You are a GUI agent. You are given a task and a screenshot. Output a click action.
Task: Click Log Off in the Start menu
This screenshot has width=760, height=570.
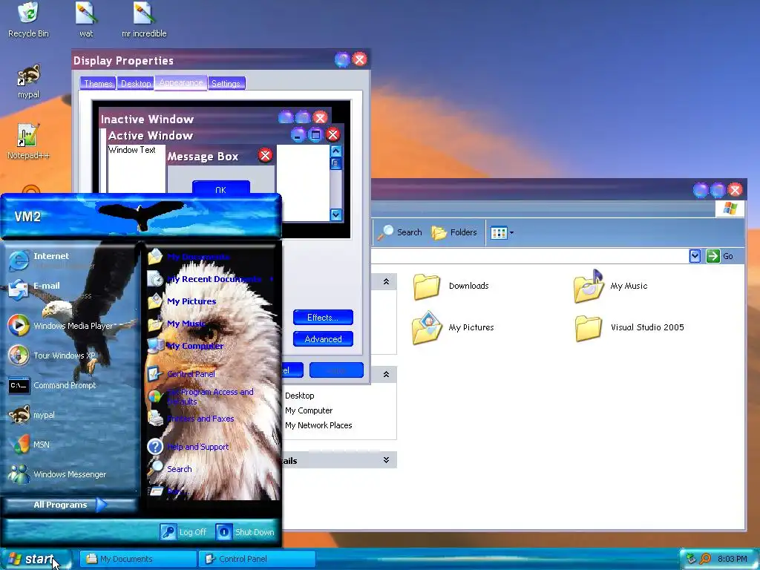tap(184, 531)
